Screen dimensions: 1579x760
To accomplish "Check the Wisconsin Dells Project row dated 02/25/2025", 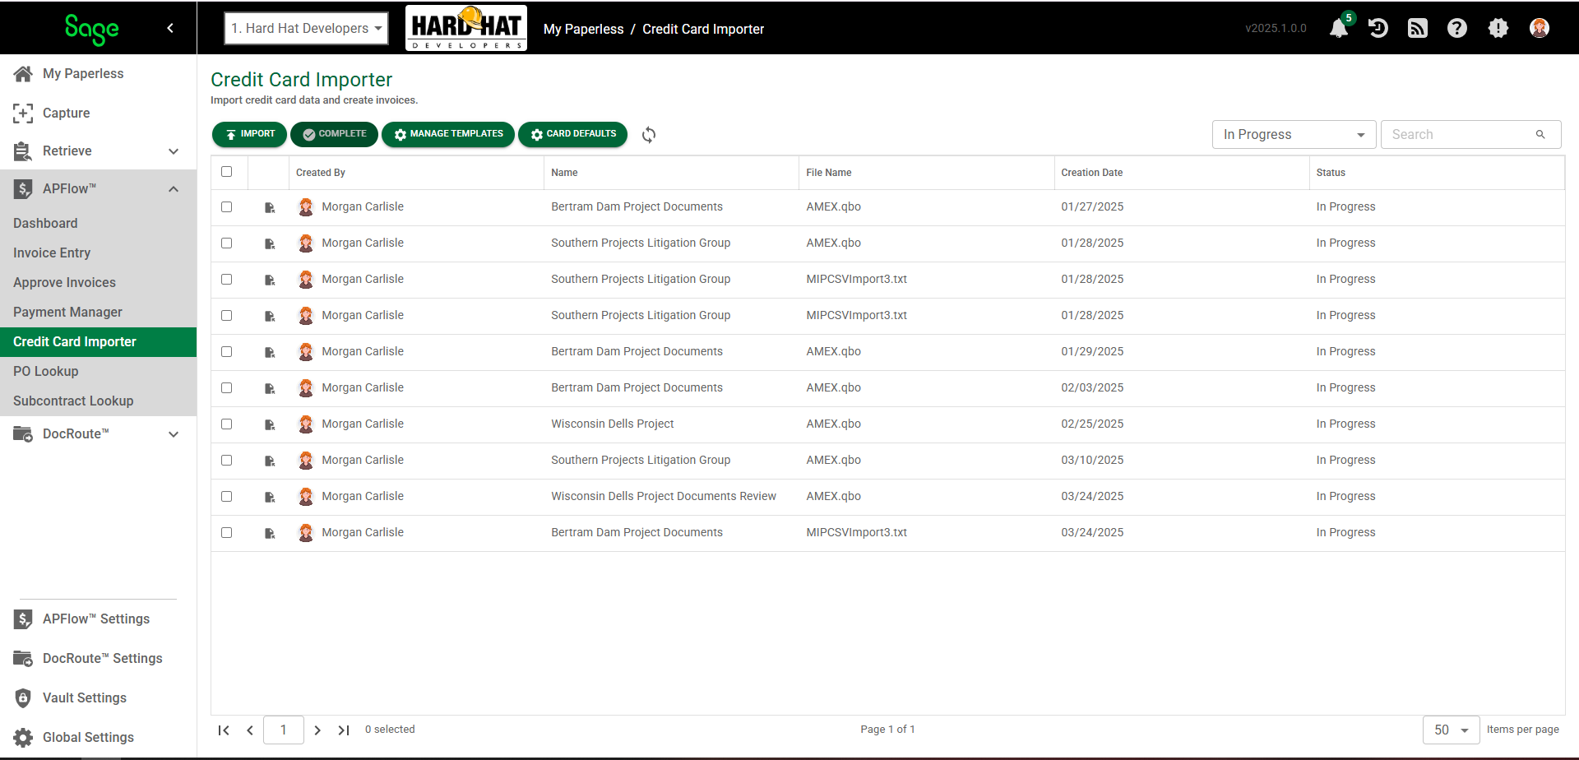I will tap(227, 424).
